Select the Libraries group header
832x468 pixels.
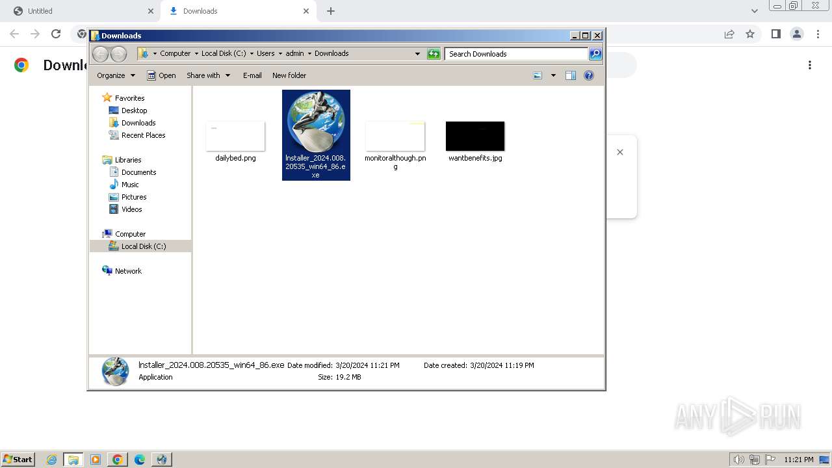click(x=128, y=160)
